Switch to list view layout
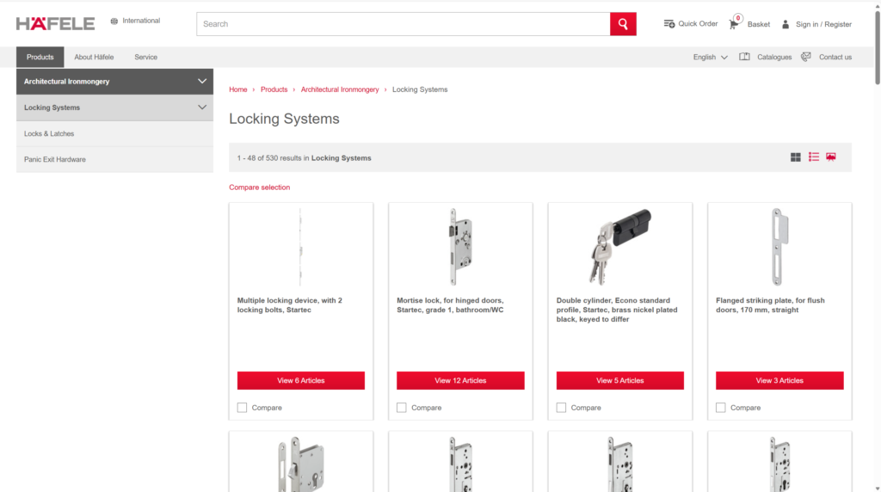This screenshot has height=492, width=881. coord(814,157)
